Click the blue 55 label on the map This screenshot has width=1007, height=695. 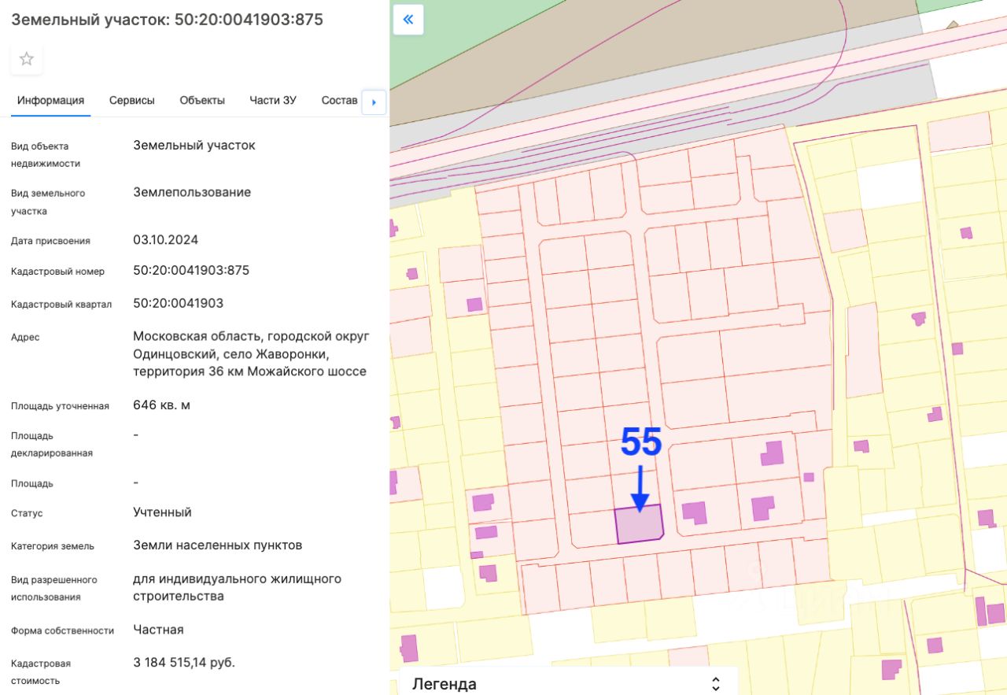pos(641,442)
